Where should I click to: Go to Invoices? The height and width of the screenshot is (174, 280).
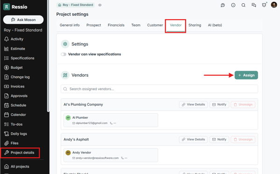(x=14, y=87)
